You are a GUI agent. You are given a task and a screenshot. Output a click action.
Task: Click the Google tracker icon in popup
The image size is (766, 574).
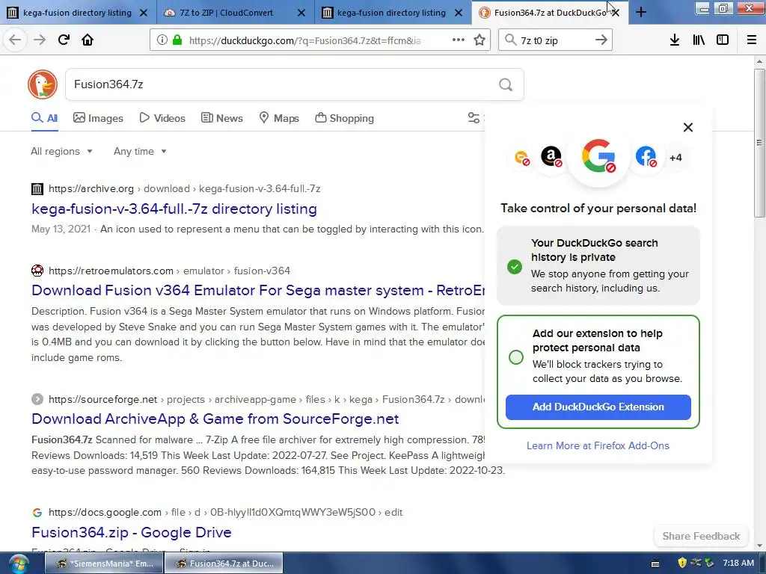click(x=598, y=156)
